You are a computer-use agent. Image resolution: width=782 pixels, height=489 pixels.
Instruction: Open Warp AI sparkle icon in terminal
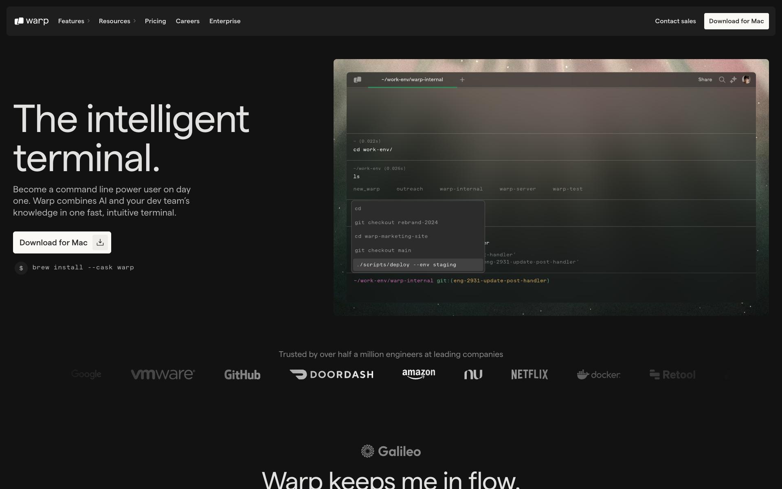click(x=734, y=80)
